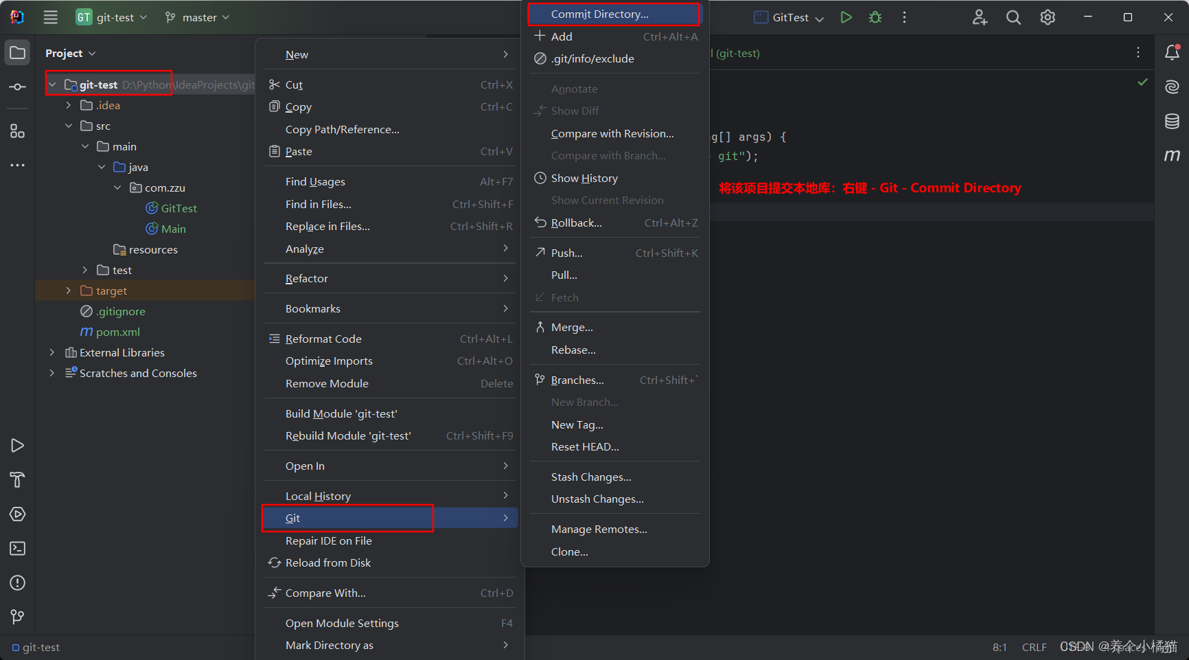
Task: Select .gitignore file in project tree
Action: pos(113,311)
